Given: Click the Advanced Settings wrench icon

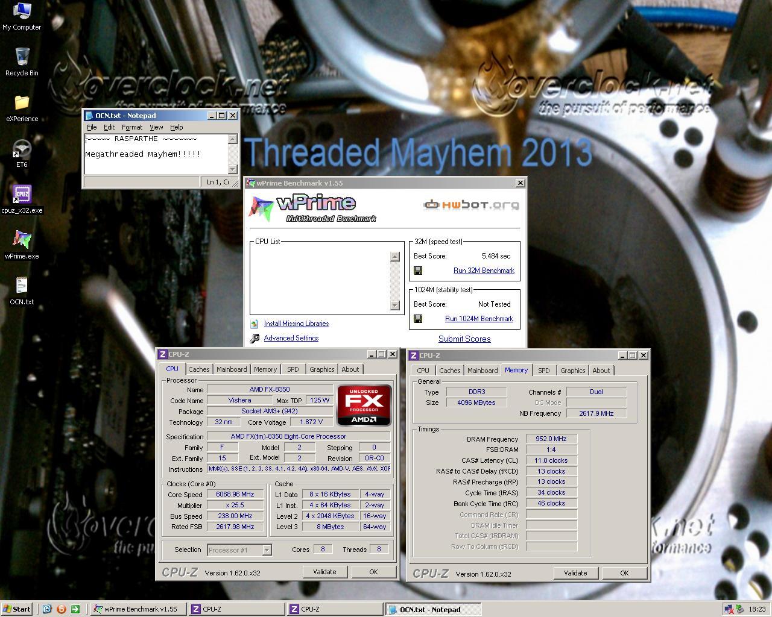Looking at the screenshot, I should point(255,338).
